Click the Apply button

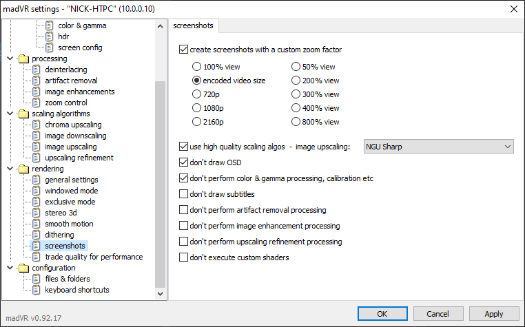point(493,314)
